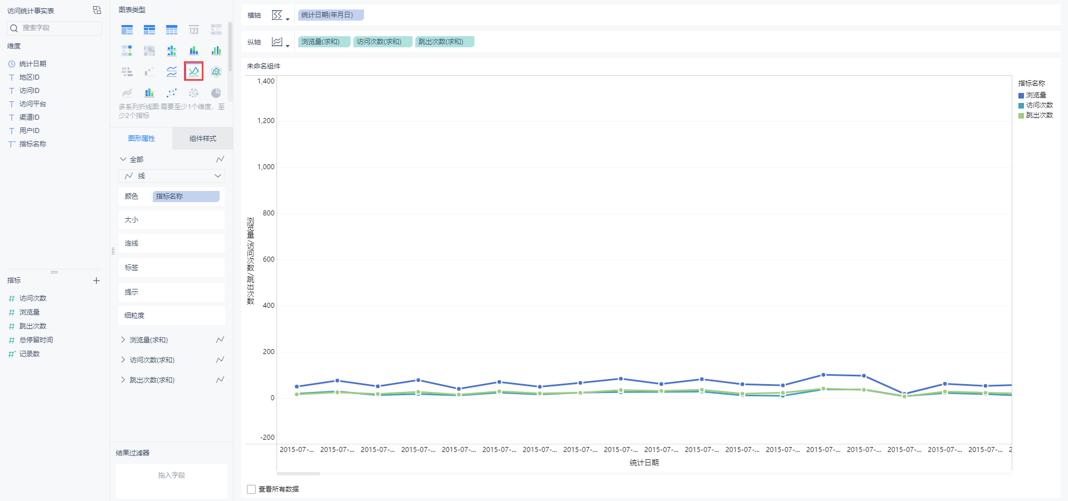Click the 未命名组件 component title
The height and width of the screenshot is (501, 1068).
click(x=264, y=66)
